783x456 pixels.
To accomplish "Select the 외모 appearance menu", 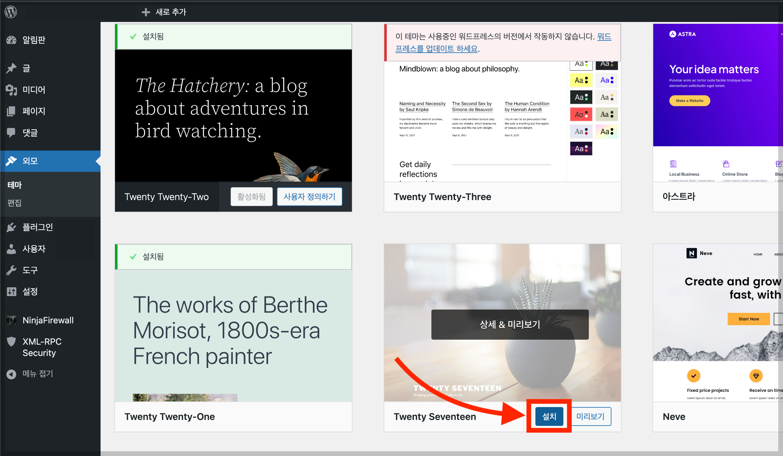I will pyautogui.click(x=30, y=161).
